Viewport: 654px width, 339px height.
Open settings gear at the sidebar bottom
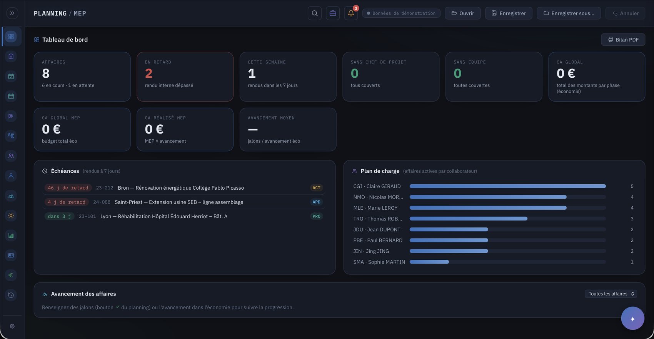click(12, 326)
